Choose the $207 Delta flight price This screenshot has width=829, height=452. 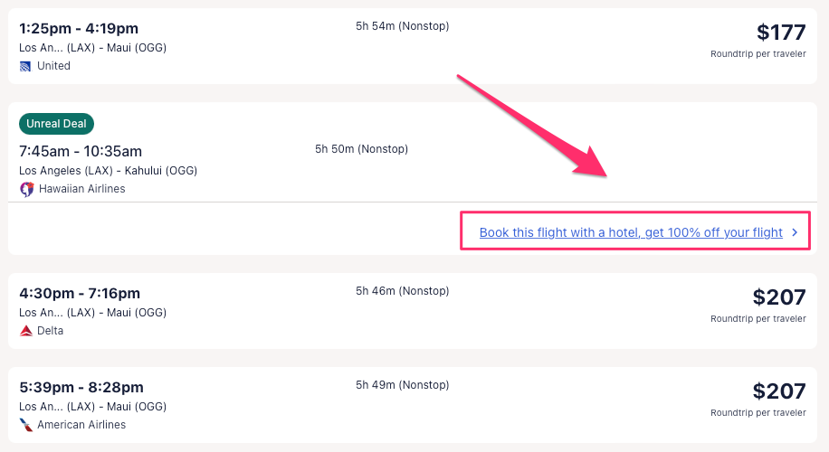tap(778, 297)
